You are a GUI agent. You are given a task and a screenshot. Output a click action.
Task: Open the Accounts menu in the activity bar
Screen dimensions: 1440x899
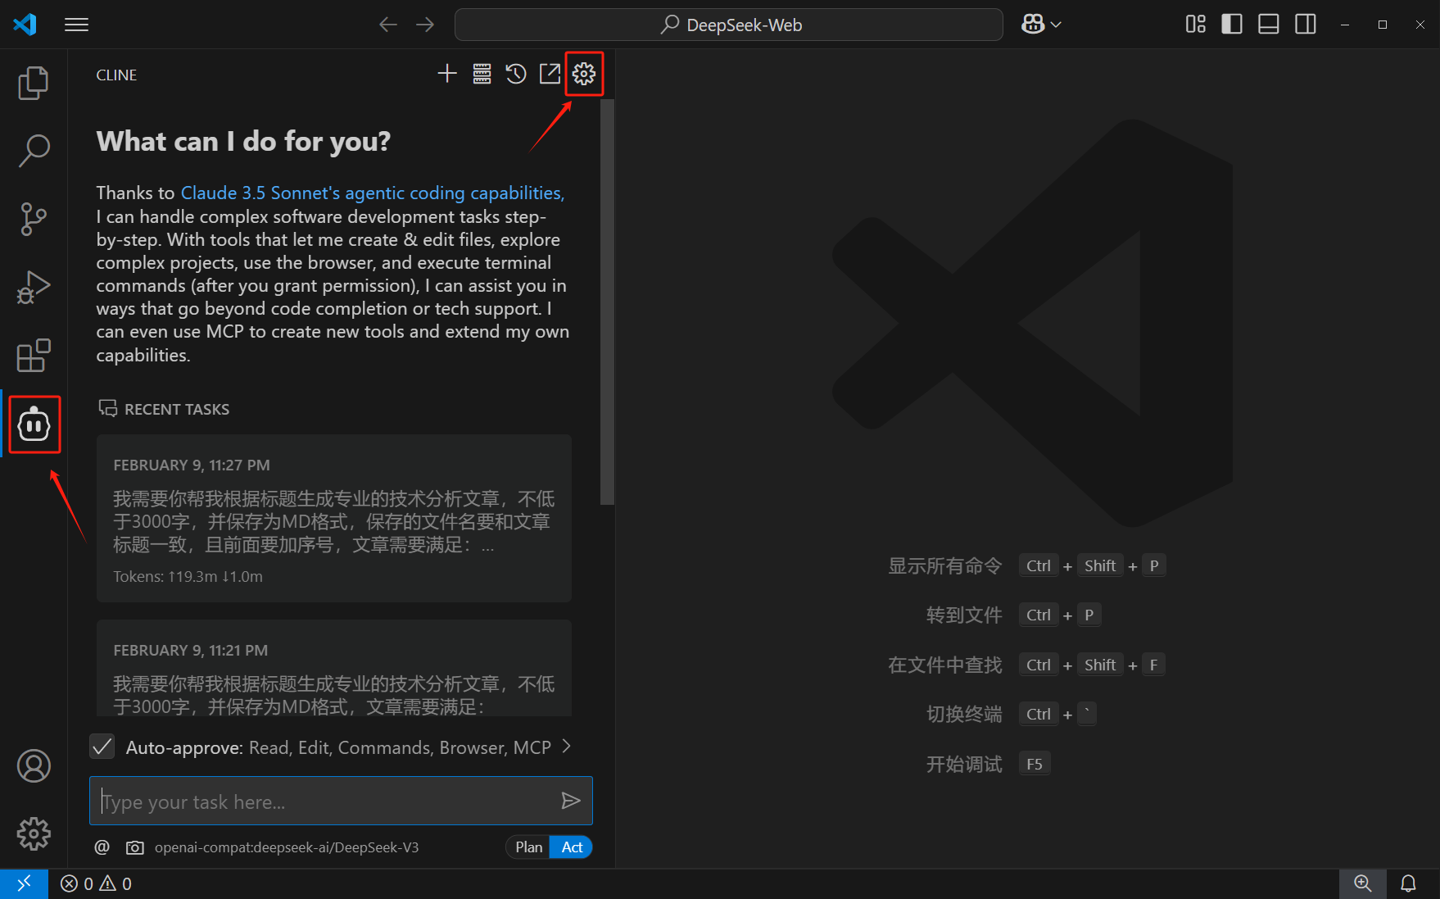tap(34, 765)
